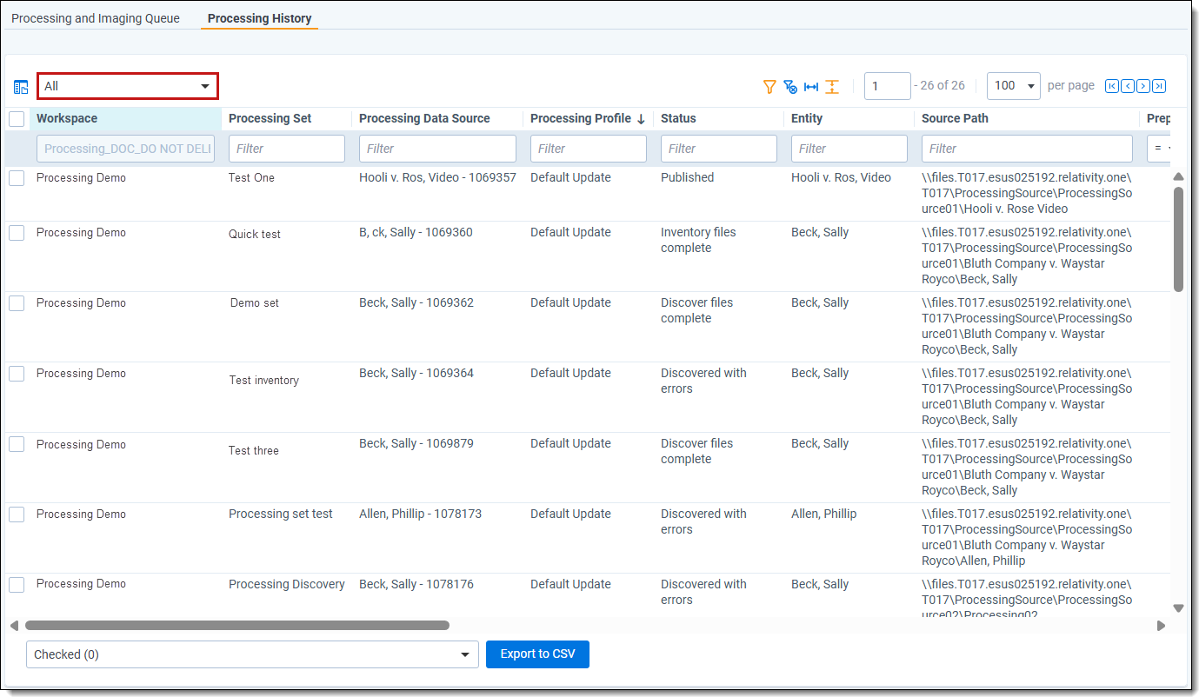
Task: Expand the 100 per page dropdown
Action: (1014, 86)
